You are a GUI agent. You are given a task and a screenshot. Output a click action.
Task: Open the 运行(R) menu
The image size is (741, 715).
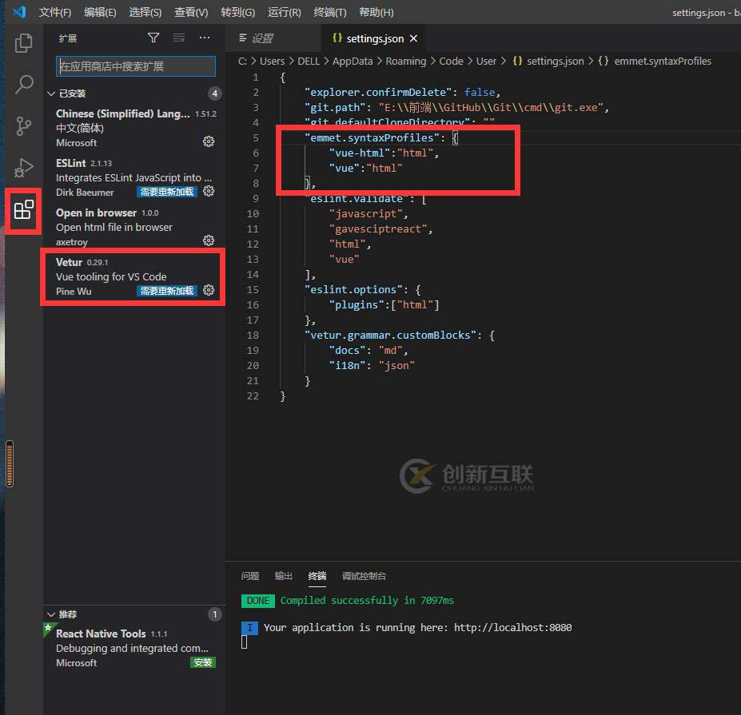pyautogui.click(x=284, y=12)
